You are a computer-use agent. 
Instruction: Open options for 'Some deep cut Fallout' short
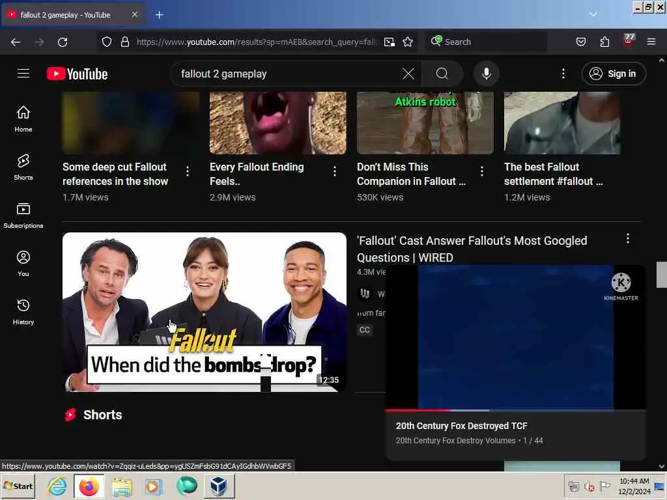coord(188,171)
